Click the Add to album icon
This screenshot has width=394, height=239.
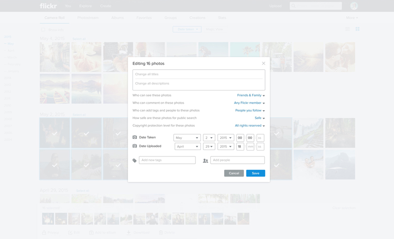point(91,233)
